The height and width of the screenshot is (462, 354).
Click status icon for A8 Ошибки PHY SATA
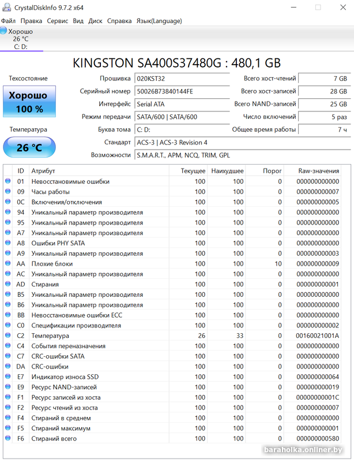(x=8, y=243)
